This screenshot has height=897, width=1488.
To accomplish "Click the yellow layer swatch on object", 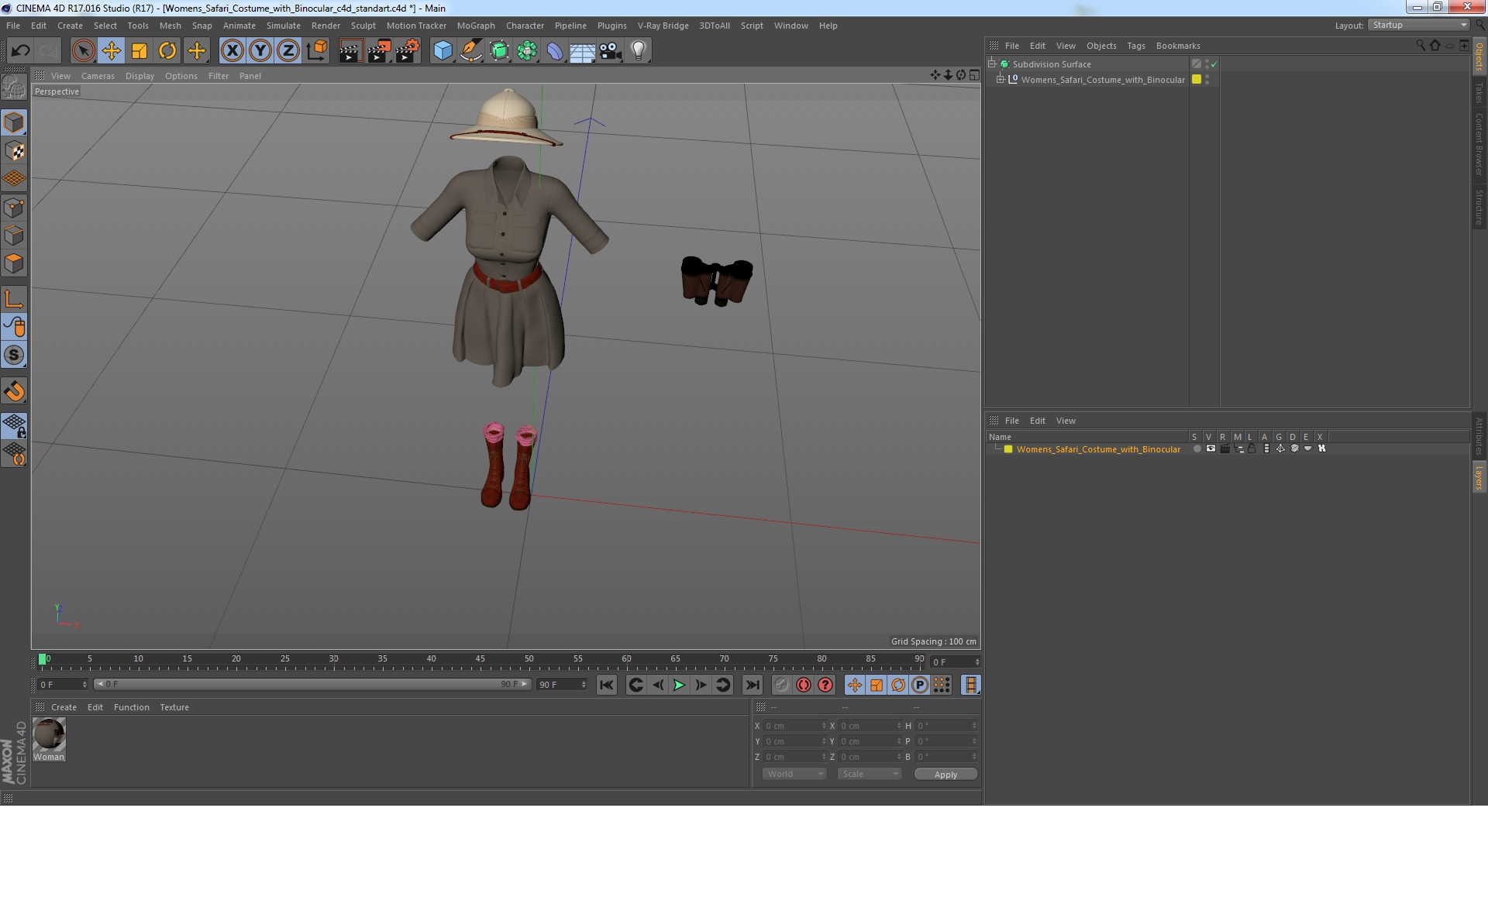I will coord(1197,79).
